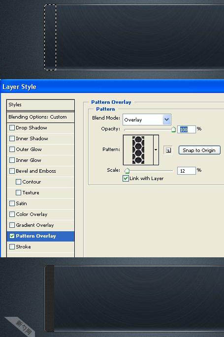The image size is (224, 337).
Task: Click the Opacity slider handle
Action: click(x=173, y=129)
